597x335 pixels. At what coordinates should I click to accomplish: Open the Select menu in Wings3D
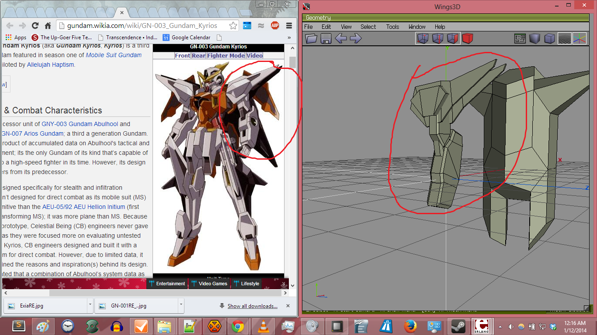pos(368,27)
